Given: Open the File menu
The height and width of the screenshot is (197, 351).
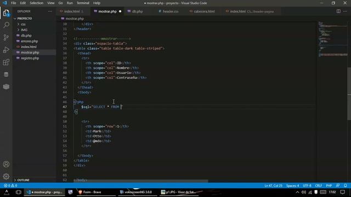Looking at the screenshot, I should [13, 3].
